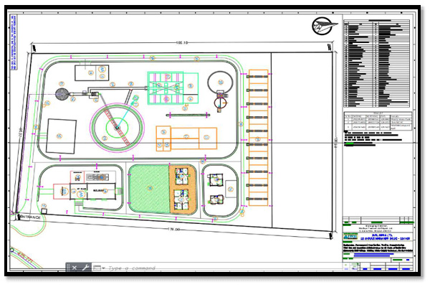Open command line customize wrench menu
The width and height of the screenshot is (430, 287).
85,268
